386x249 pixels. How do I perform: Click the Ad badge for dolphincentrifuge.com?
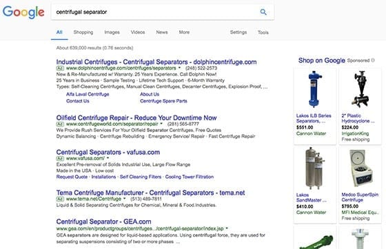[60, 68]
